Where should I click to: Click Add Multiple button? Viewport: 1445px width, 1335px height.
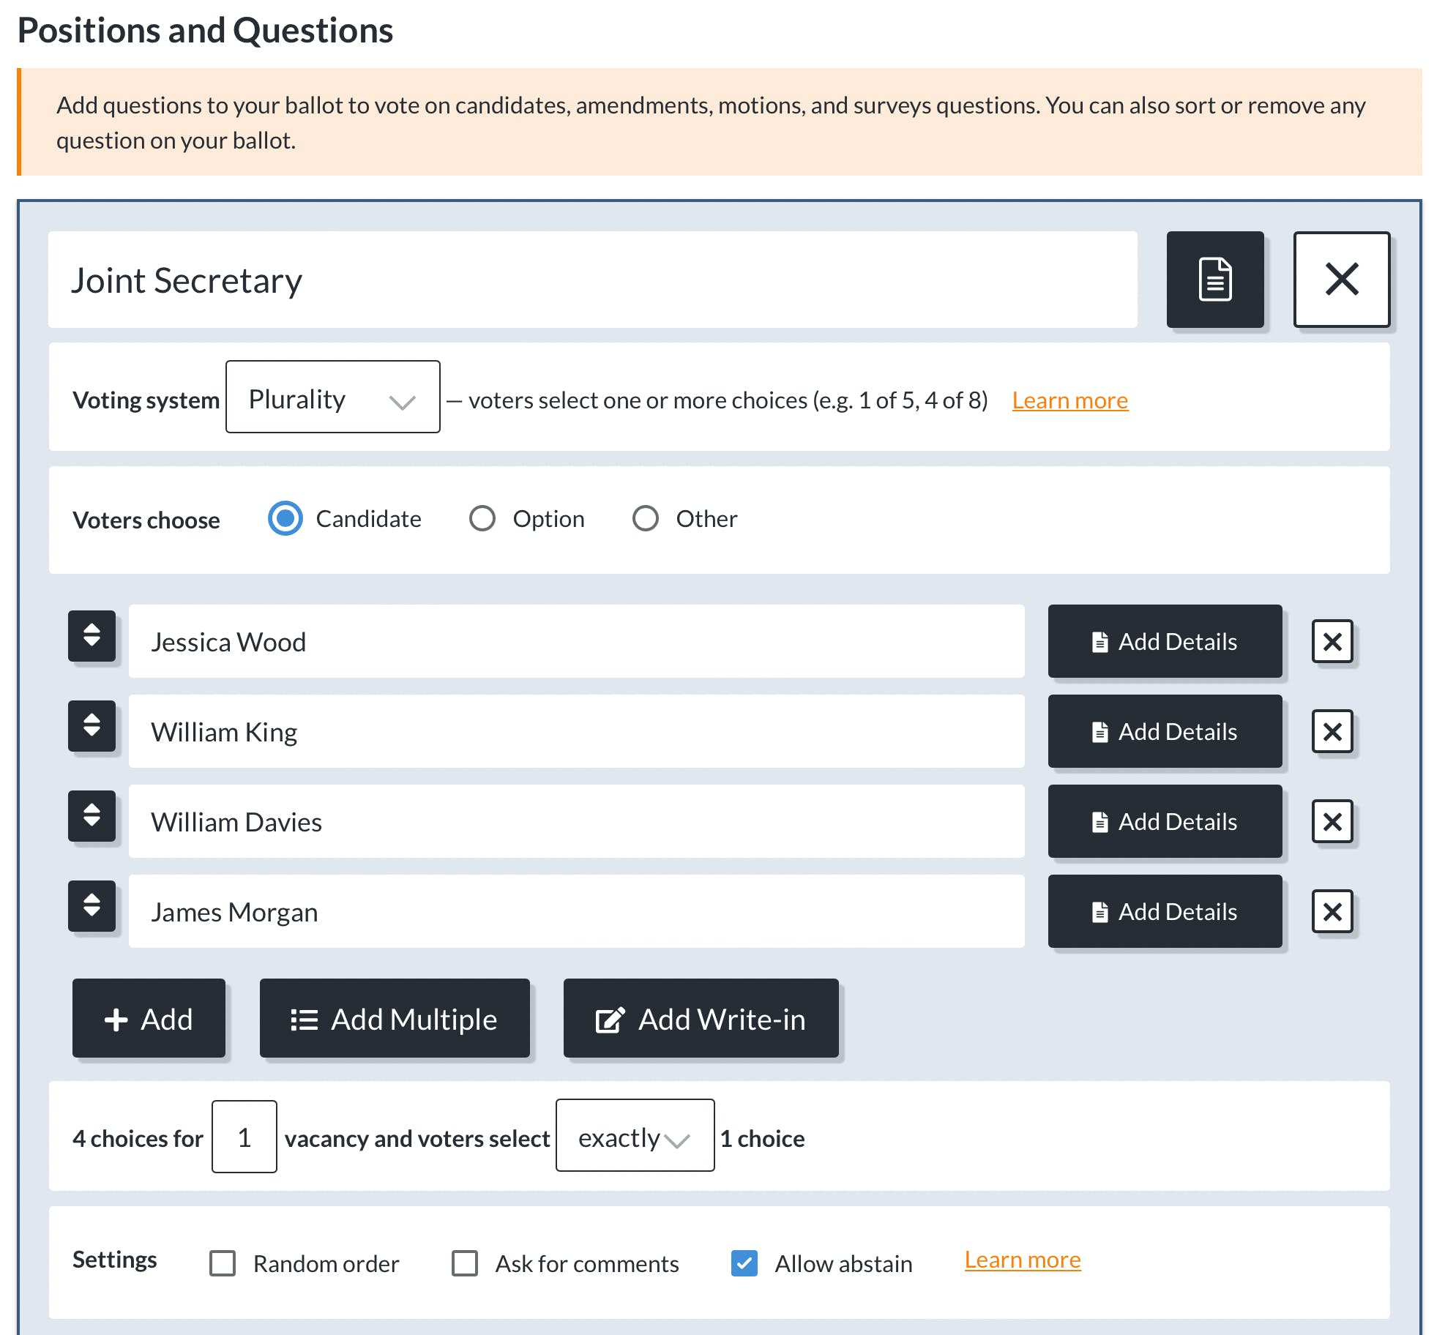395,1018
